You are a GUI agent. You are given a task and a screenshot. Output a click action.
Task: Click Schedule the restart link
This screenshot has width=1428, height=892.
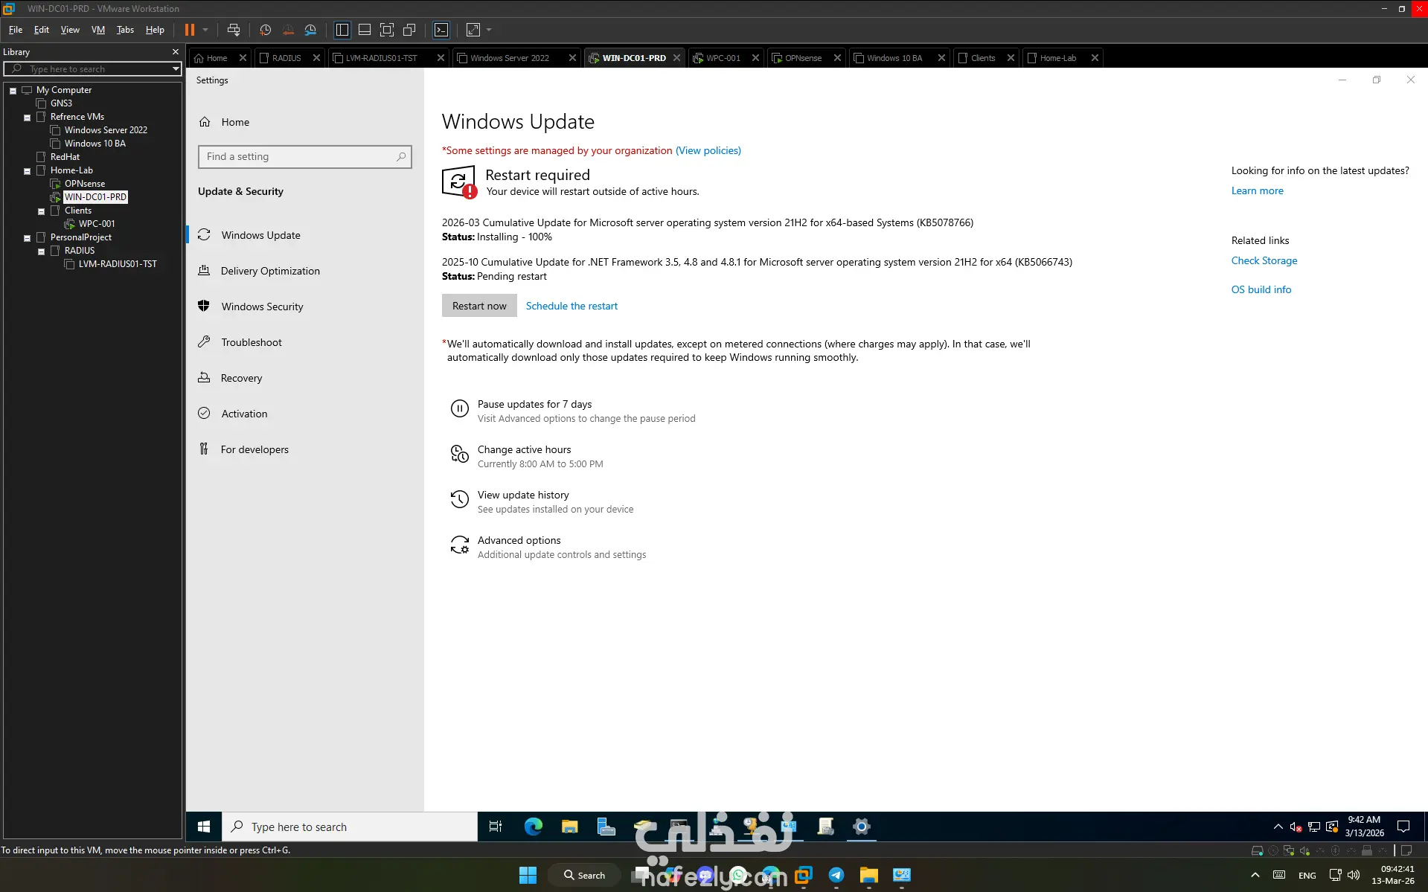[571, 306]
